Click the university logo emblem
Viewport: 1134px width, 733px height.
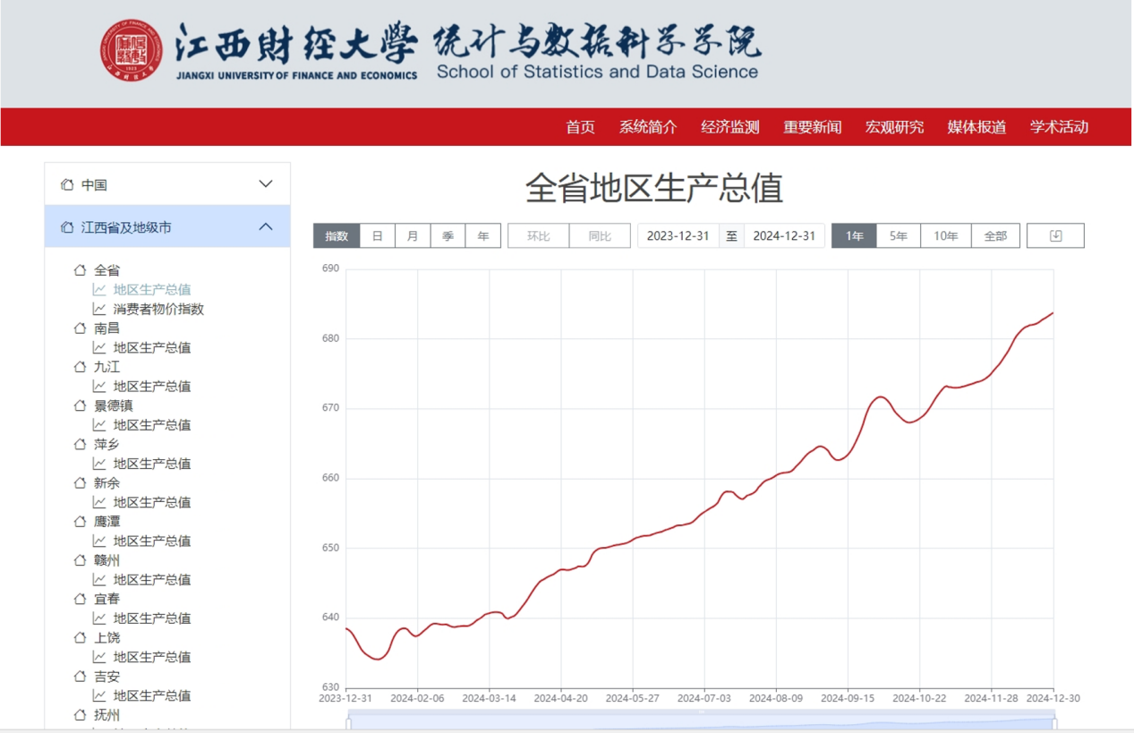[132, 51]
